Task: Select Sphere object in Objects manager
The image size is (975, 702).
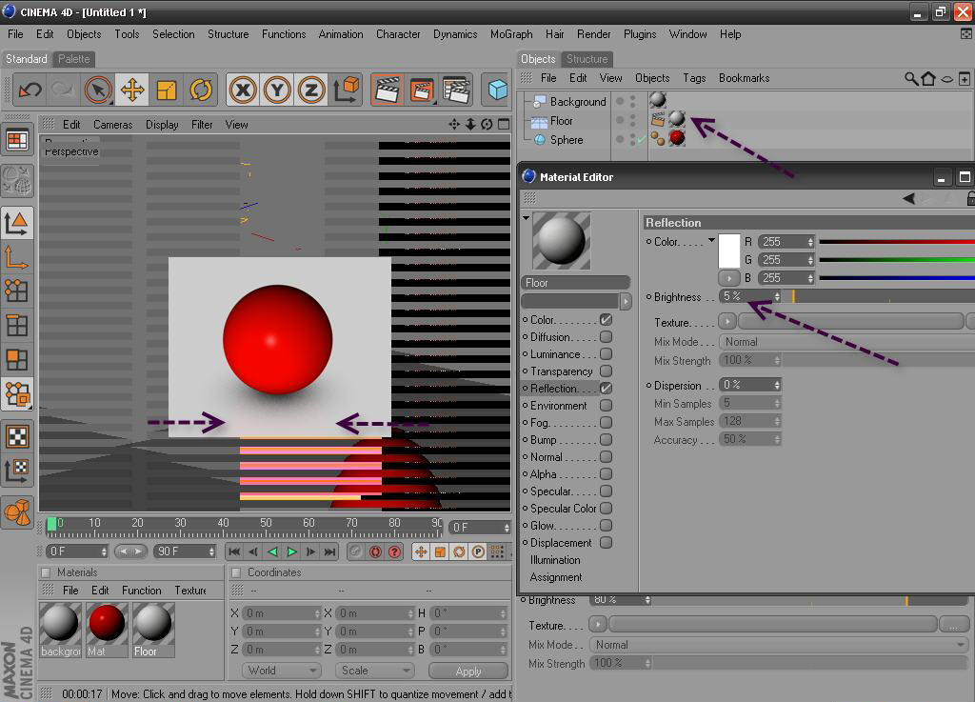Action: tap(567, 140)
